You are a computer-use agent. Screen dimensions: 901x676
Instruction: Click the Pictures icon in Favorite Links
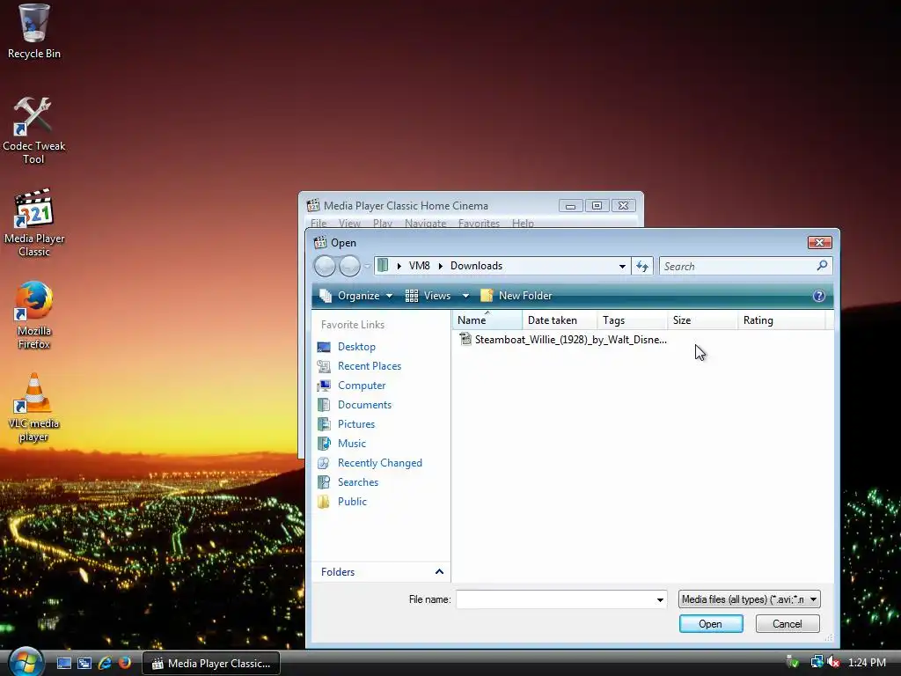[x=324, y=424]
